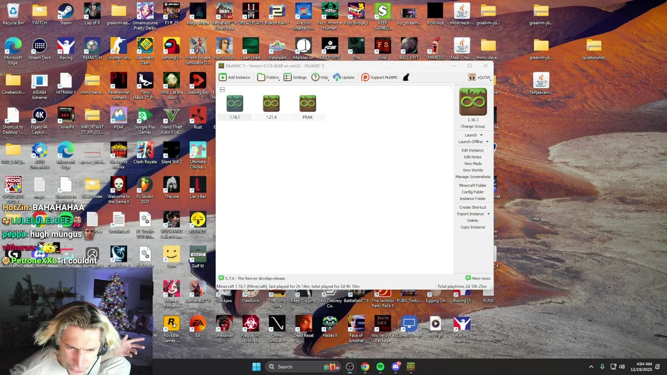Open OBS Studio from the taskbar
The image size is (667, 375).
coord(350,367)
